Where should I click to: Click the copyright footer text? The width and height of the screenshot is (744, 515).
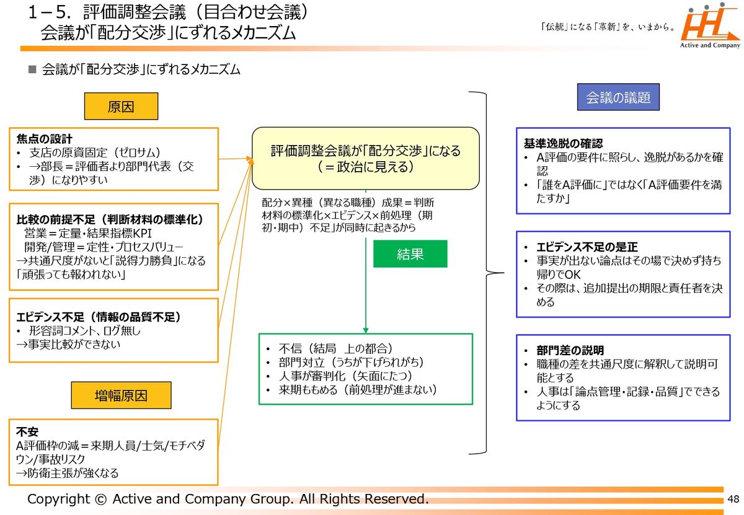pyautogui.click(x=228, y=499)
